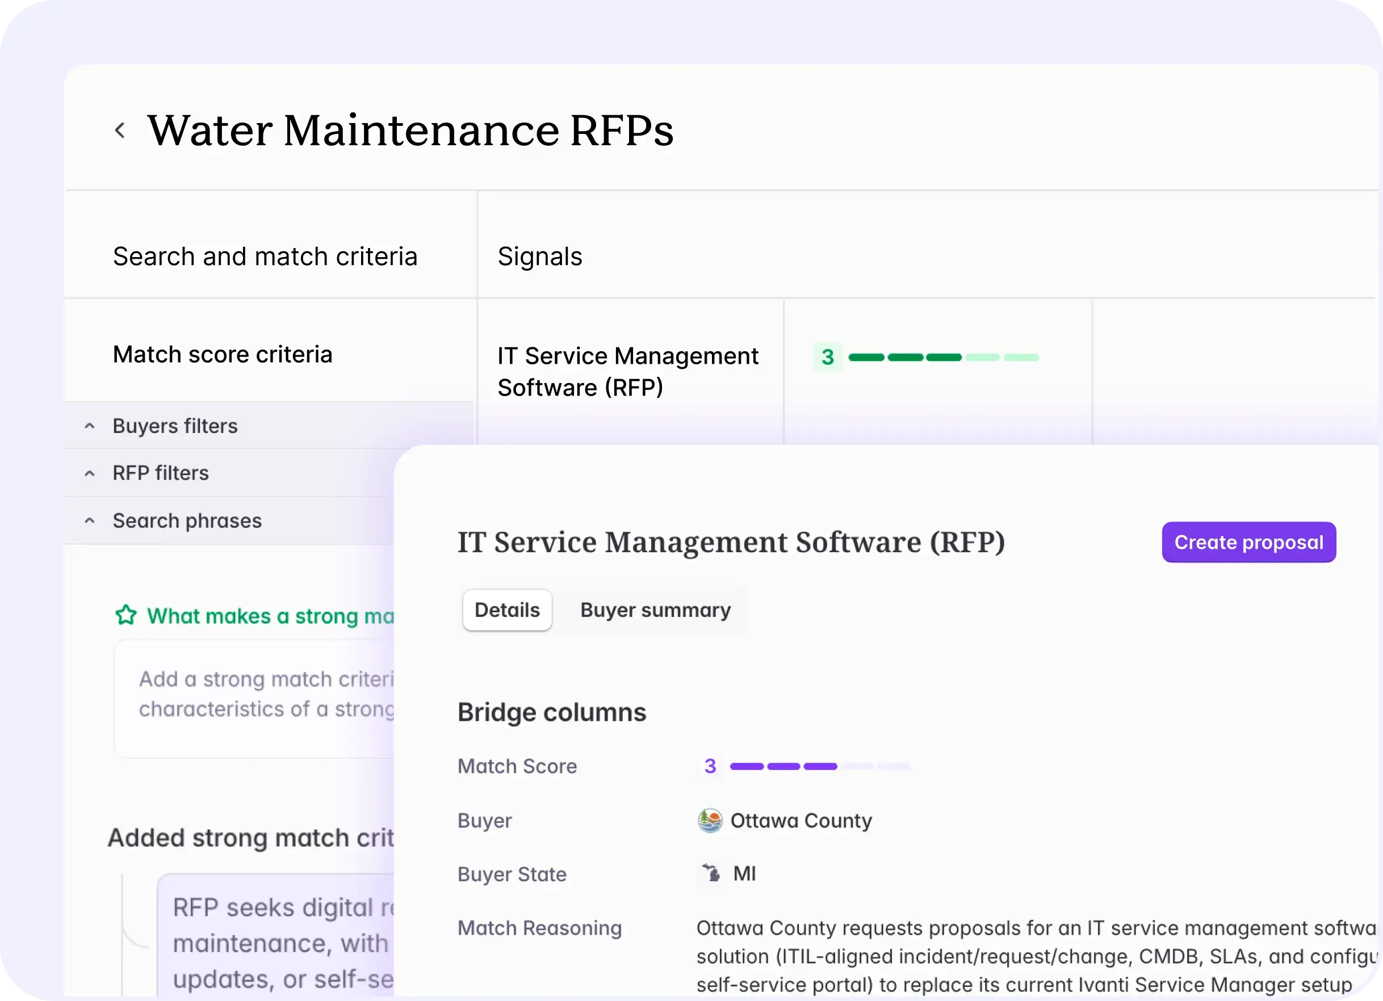Click the Match Score label
Screen dimensions: 1383x1001
(x=517, y=766)
